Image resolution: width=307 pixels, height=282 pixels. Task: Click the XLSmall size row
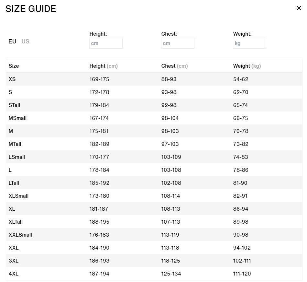(x=18, y=196)
